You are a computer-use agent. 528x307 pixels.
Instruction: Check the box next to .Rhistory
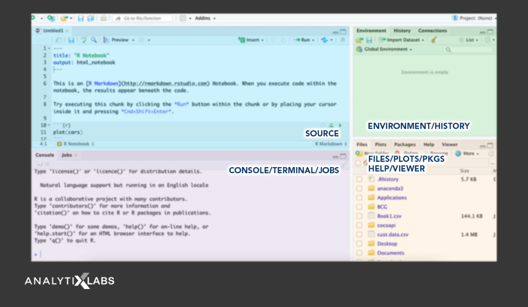[359, 179]
